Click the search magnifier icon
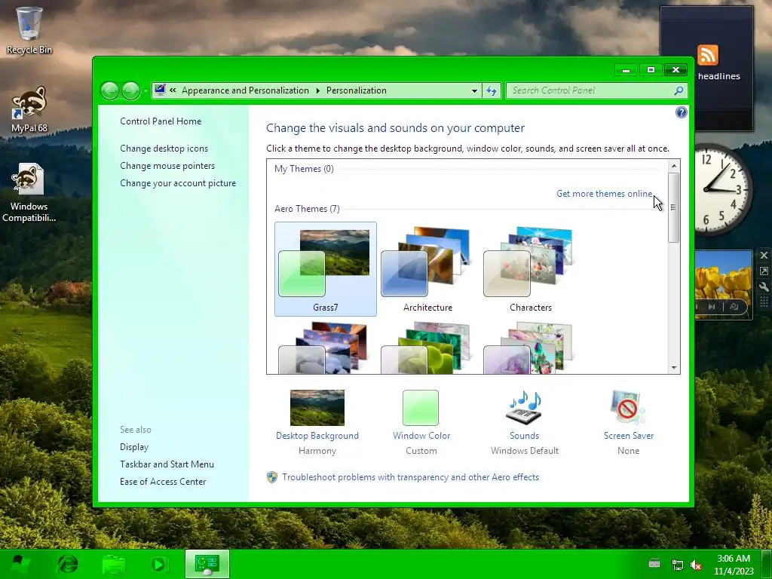 pos(679,90)
